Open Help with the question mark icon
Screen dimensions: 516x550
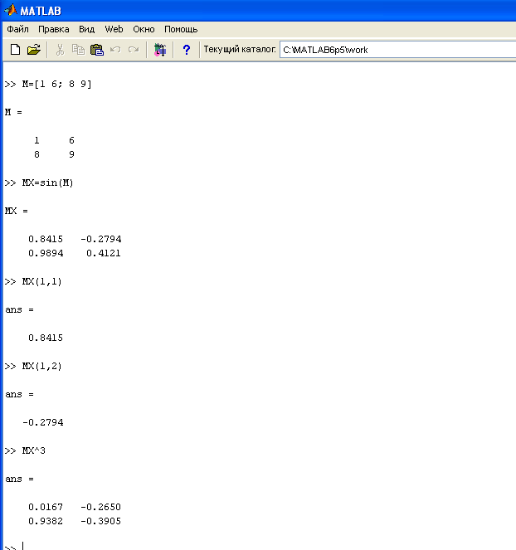point(187,50)
